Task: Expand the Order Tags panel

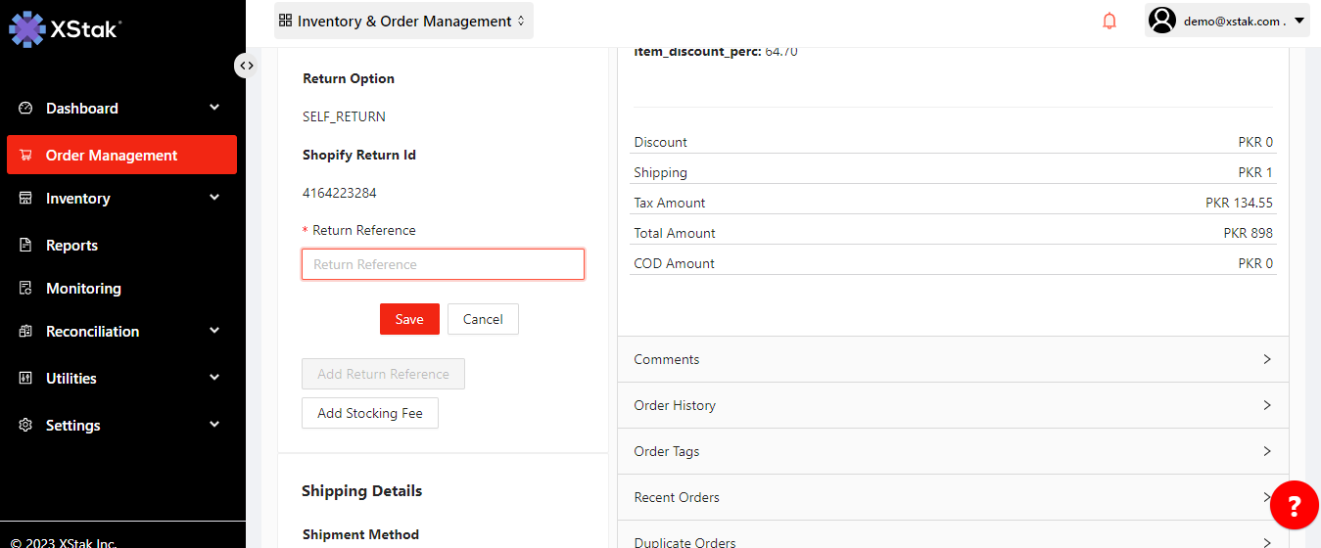Action: click(x=953, y=451)
